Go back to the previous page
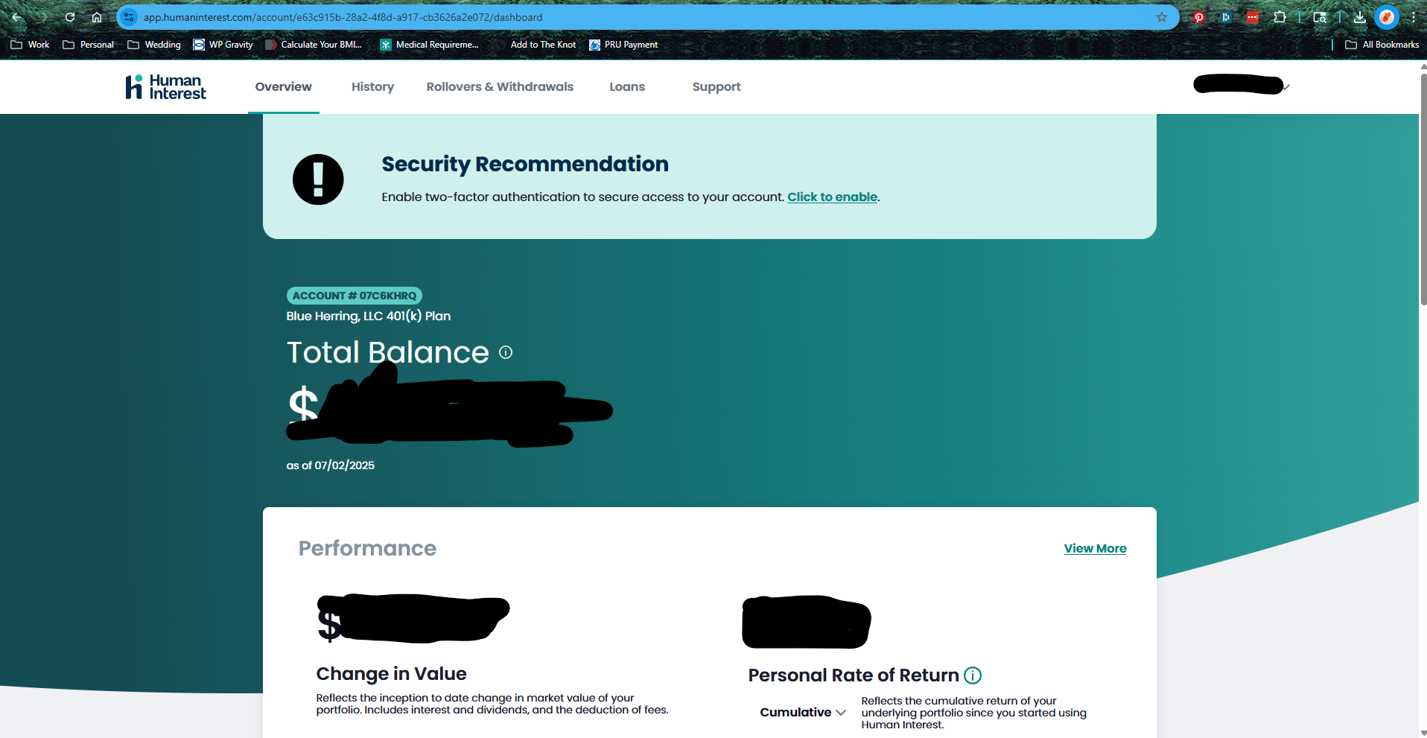Screen dimensions: 1427x738 17,17
